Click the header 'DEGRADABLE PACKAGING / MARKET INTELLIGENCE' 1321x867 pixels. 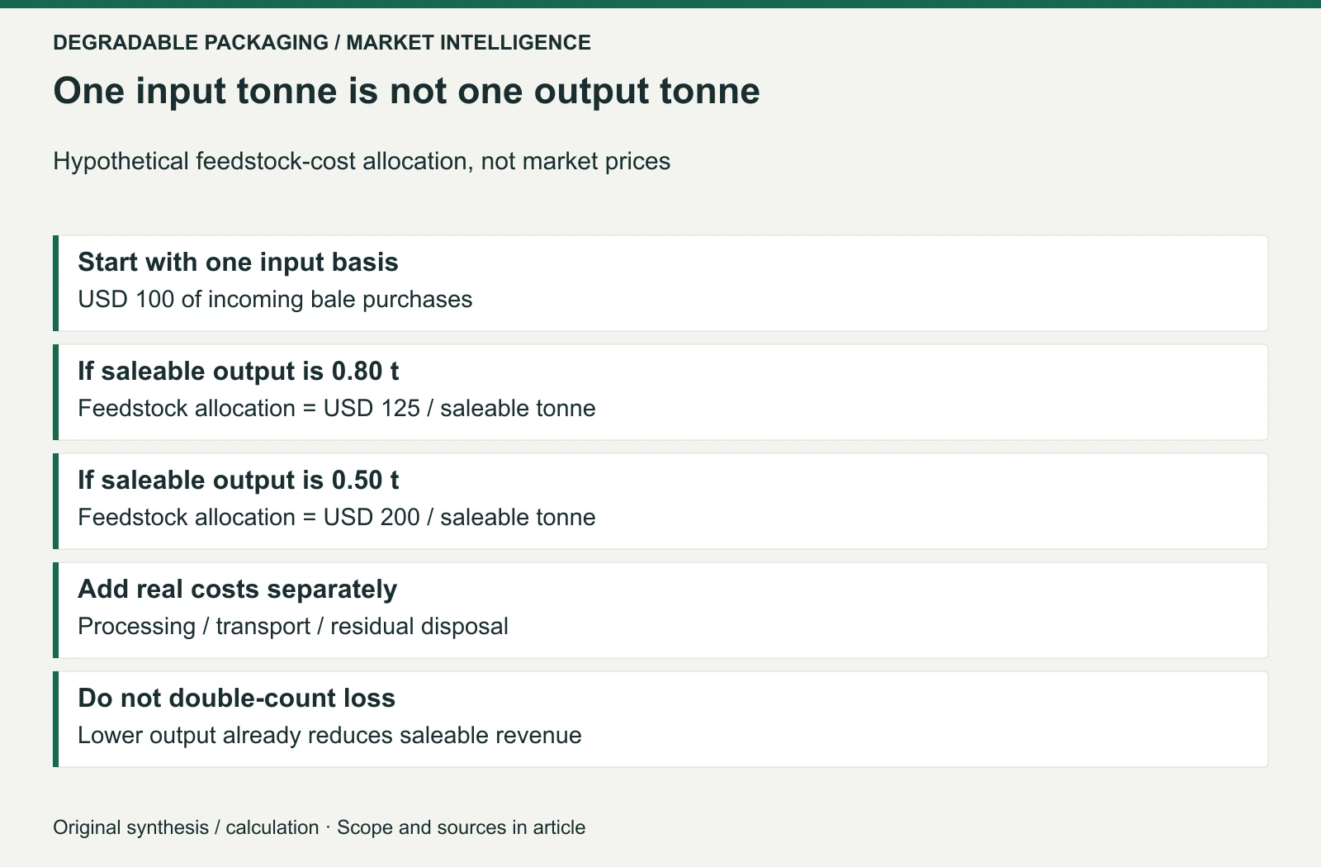click(322, 42)
